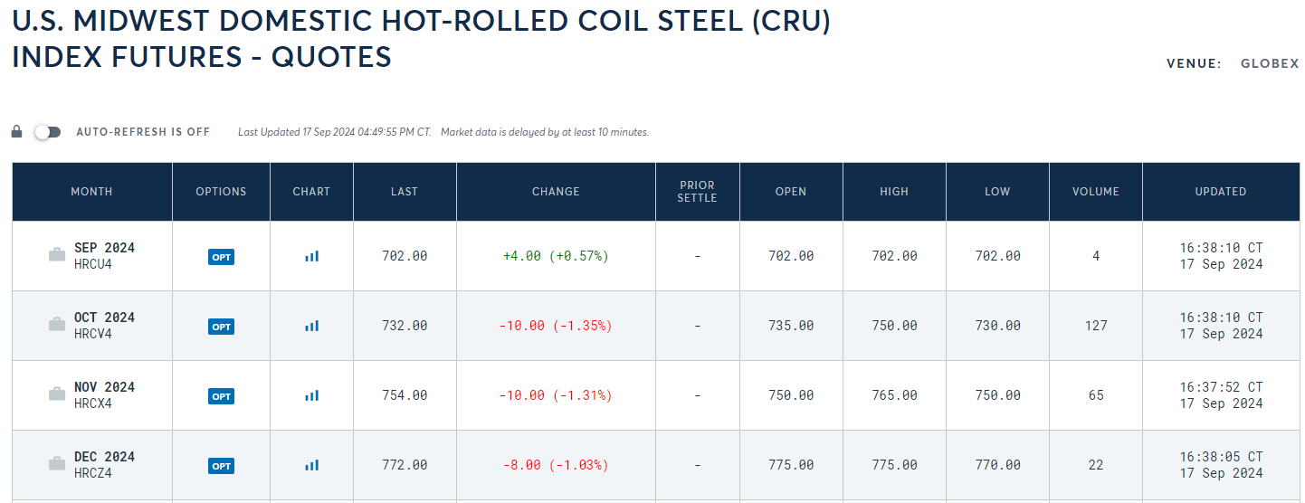Click the briefcase icon beside SEP 2024
1305x503 pixels.
(x=57, y=255)
